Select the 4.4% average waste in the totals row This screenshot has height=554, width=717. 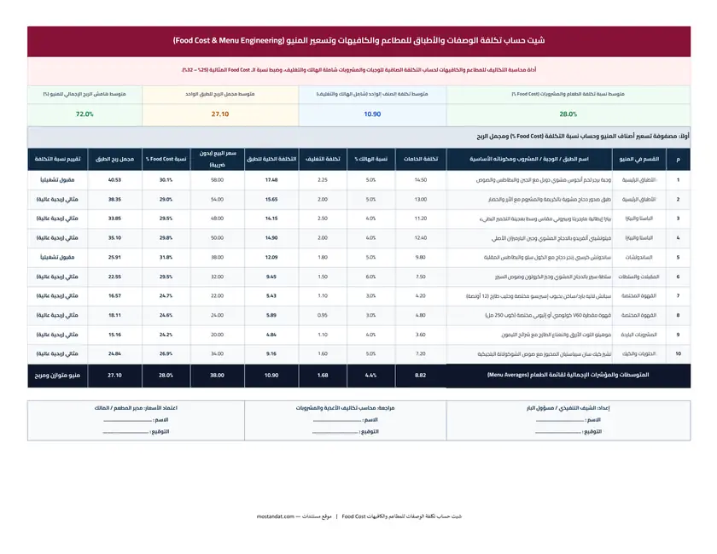tap(370, 375)
